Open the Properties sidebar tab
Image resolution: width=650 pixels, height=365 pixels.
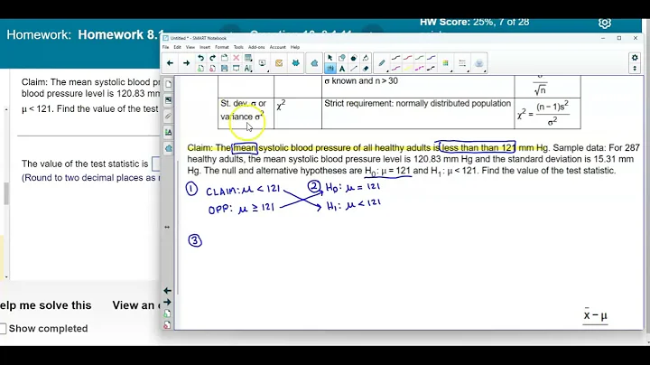pyautogui.click(x=168, y=132)
